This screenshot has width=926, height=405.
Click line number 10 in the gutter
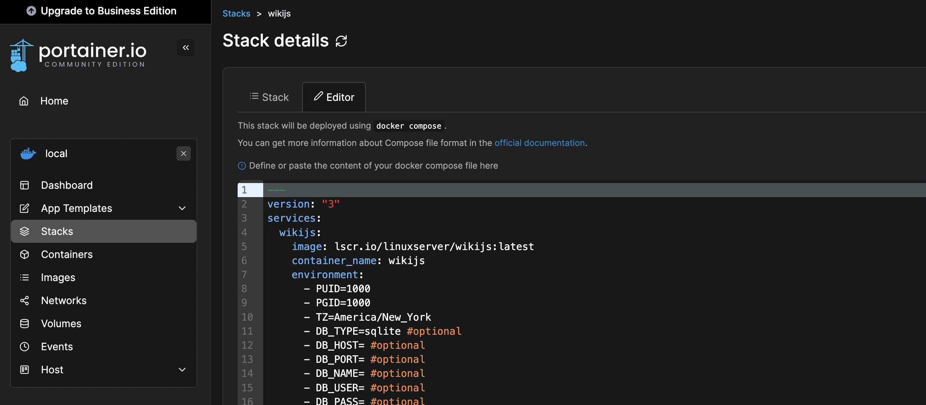click(247, 317)
